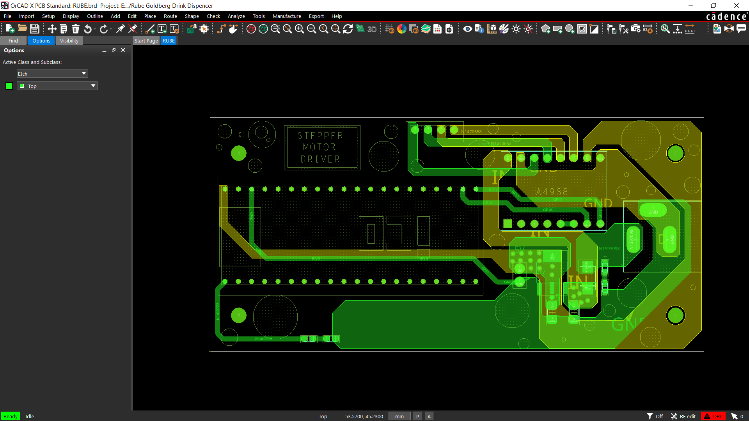Image resolution: width=749 pixels, height=421 pixels.
Task: Click the Zoom Out magnifier
Action: [312, 29]
